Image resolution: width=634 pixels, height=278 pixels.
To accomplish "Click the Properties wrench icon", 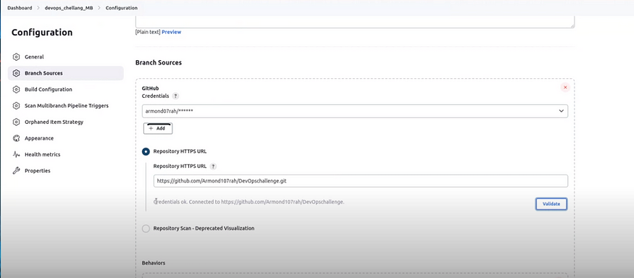I will click(x=16, y=171).
